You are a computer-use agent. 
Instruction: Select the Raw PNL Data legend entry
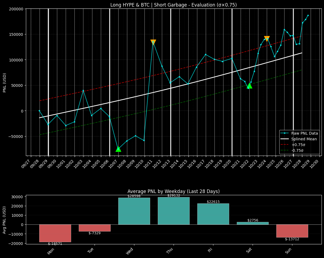(304, 133)
